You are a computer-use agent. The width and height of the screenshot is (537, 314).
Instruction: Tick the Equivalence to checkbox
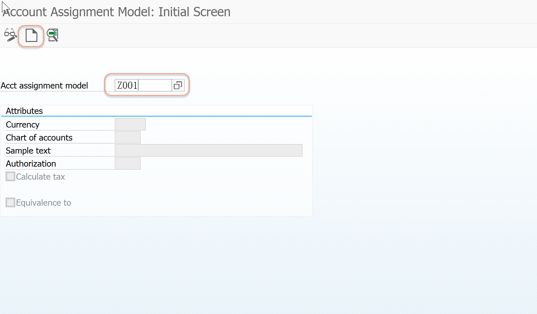10,202
